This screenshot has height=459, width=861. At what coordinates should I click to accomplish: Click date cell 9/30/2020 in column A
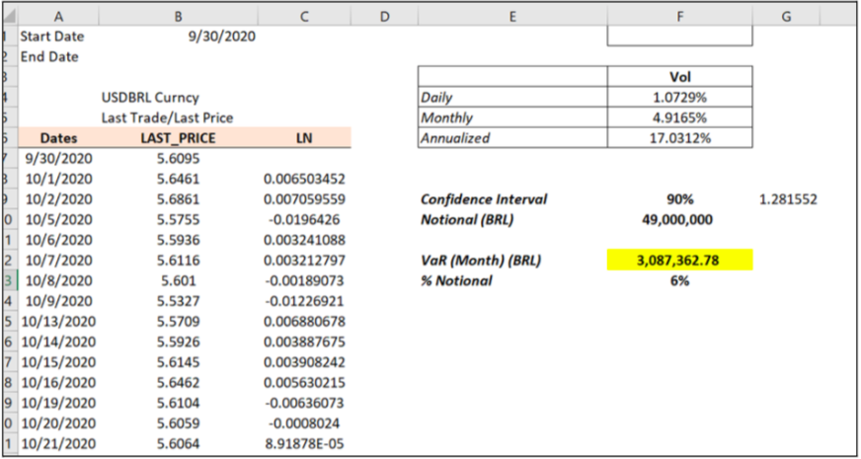59,159
